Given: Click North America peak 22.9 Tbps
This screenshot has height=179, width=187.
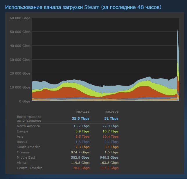Looking at the screenshot, I should 111,126.
